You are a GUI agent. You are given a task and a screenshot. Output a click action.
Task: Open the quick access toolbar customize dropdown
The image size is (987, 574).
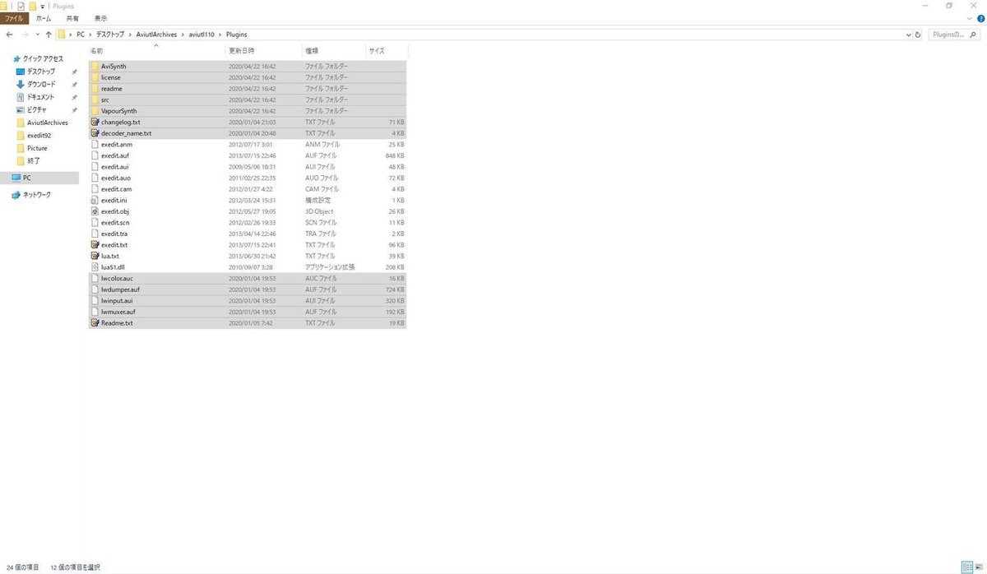43,6
